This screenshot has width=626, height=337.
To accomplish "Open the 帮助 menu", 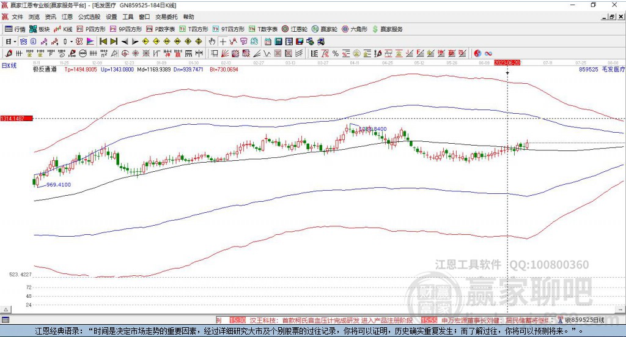I will (188, 17).
